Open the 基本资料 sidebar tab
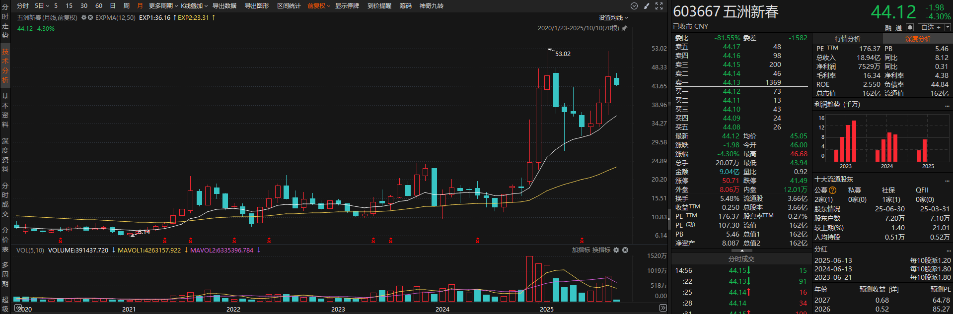Image resolution: width=953 pixels, height=314 pixels. click(5, 110)
